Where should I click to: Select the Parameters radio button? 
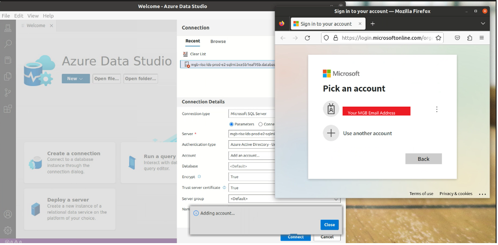(232, 124)
